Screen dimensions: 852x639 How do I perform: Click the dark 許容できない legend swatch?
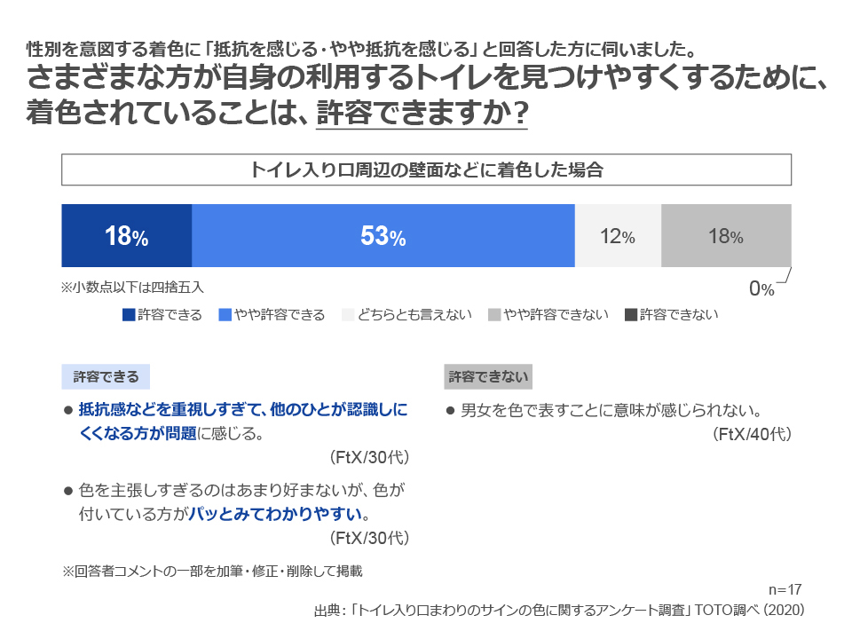coord(631,314)
